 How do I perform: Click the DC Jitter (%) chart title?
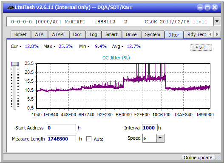[116, 58]
